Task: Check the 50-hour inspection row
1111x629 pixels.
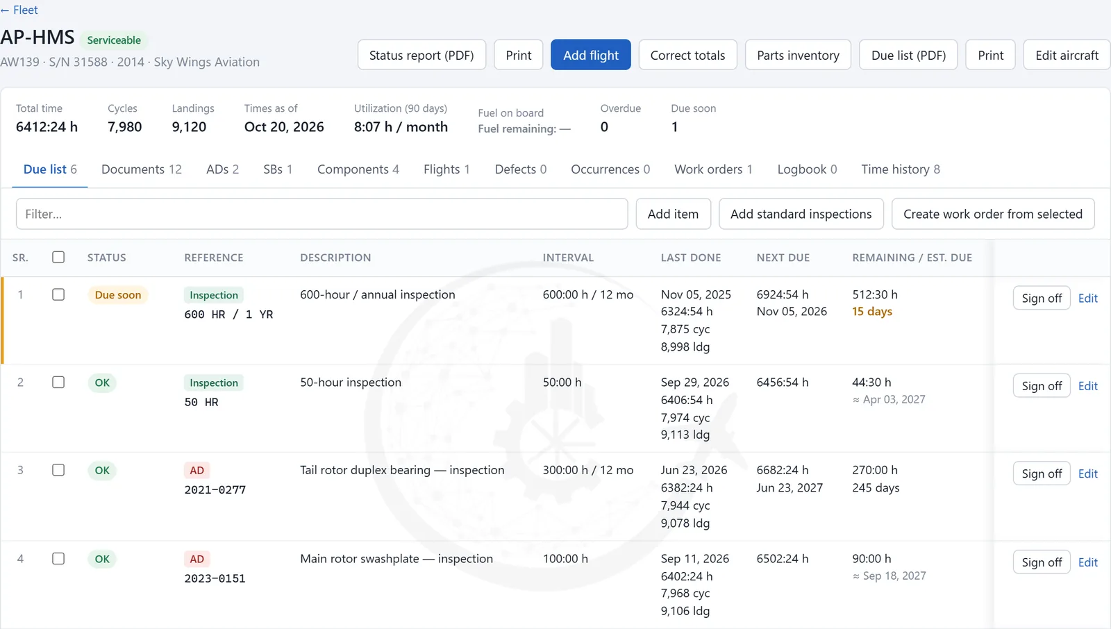Action: coord(58,382)
